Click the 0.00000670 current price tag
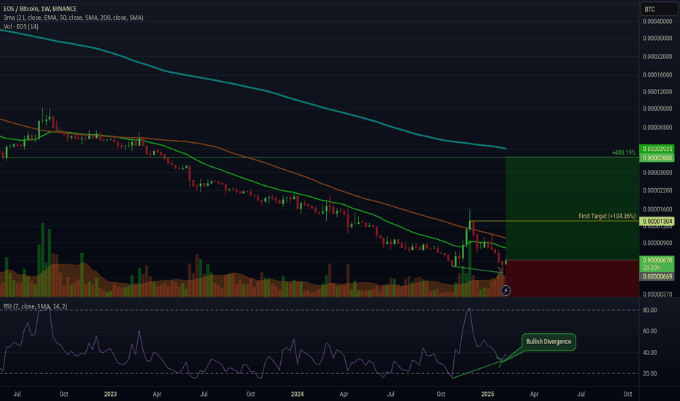This screenshot has width=680, height=401. [x=657, y=260]
